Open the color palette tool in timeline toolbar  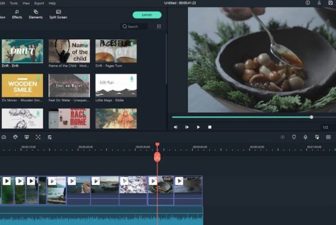15,137
